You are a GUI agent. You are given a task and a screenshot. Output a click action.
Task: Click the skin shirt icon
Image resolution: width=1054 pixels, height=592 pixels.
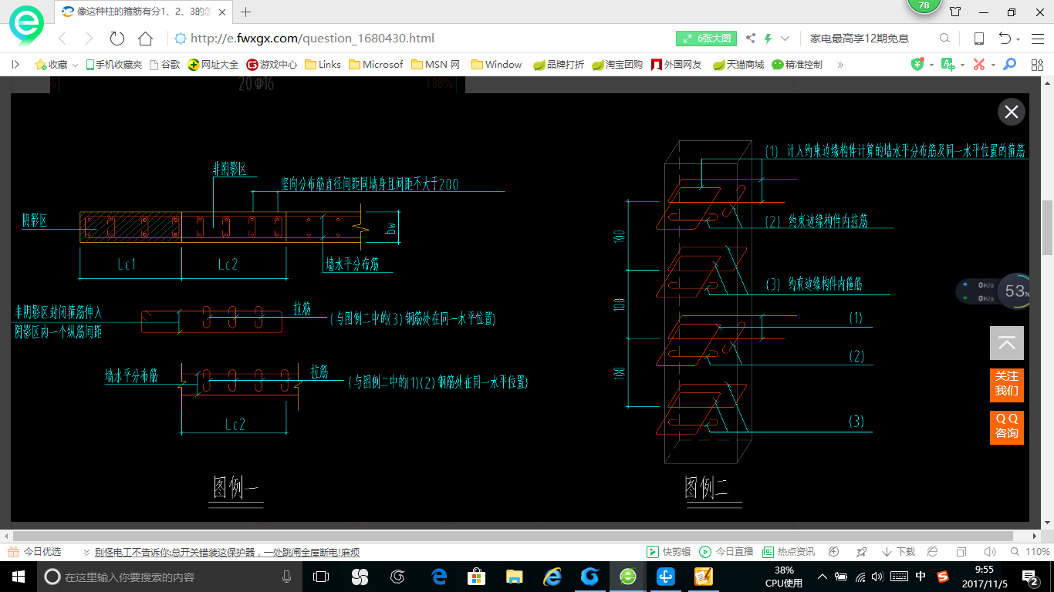955,12
